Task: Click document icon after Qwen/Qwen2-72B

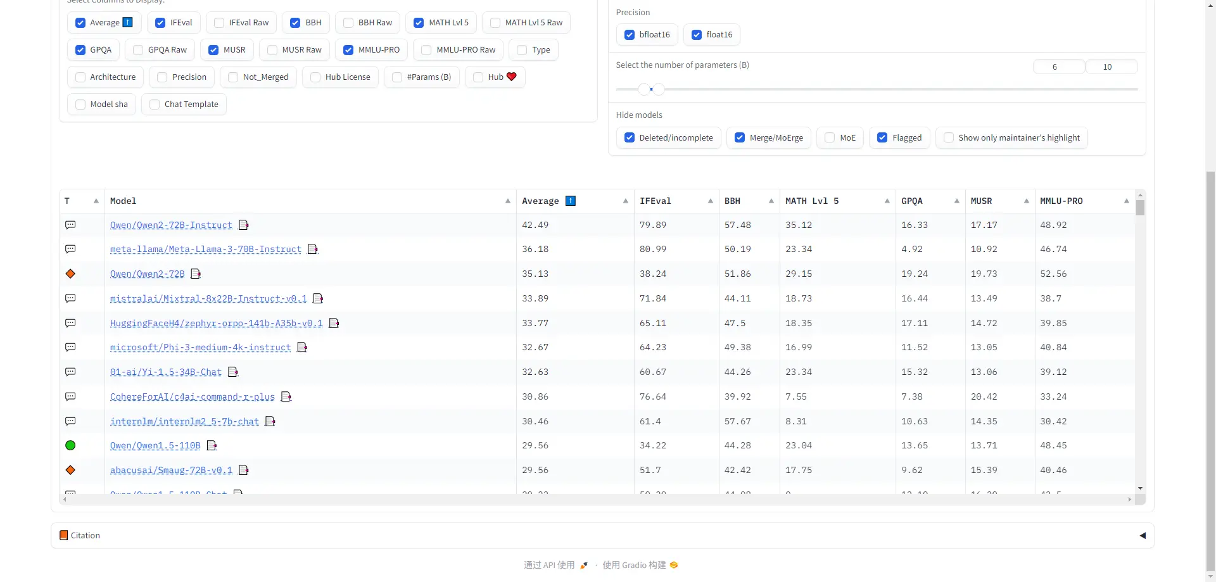Action: [x=196, y=274]
